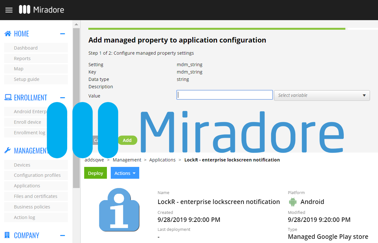Image resolution: width=378 pixels, height=243 pixels.
Task: Click the green wizard progress bar
Action: [217, 29]
